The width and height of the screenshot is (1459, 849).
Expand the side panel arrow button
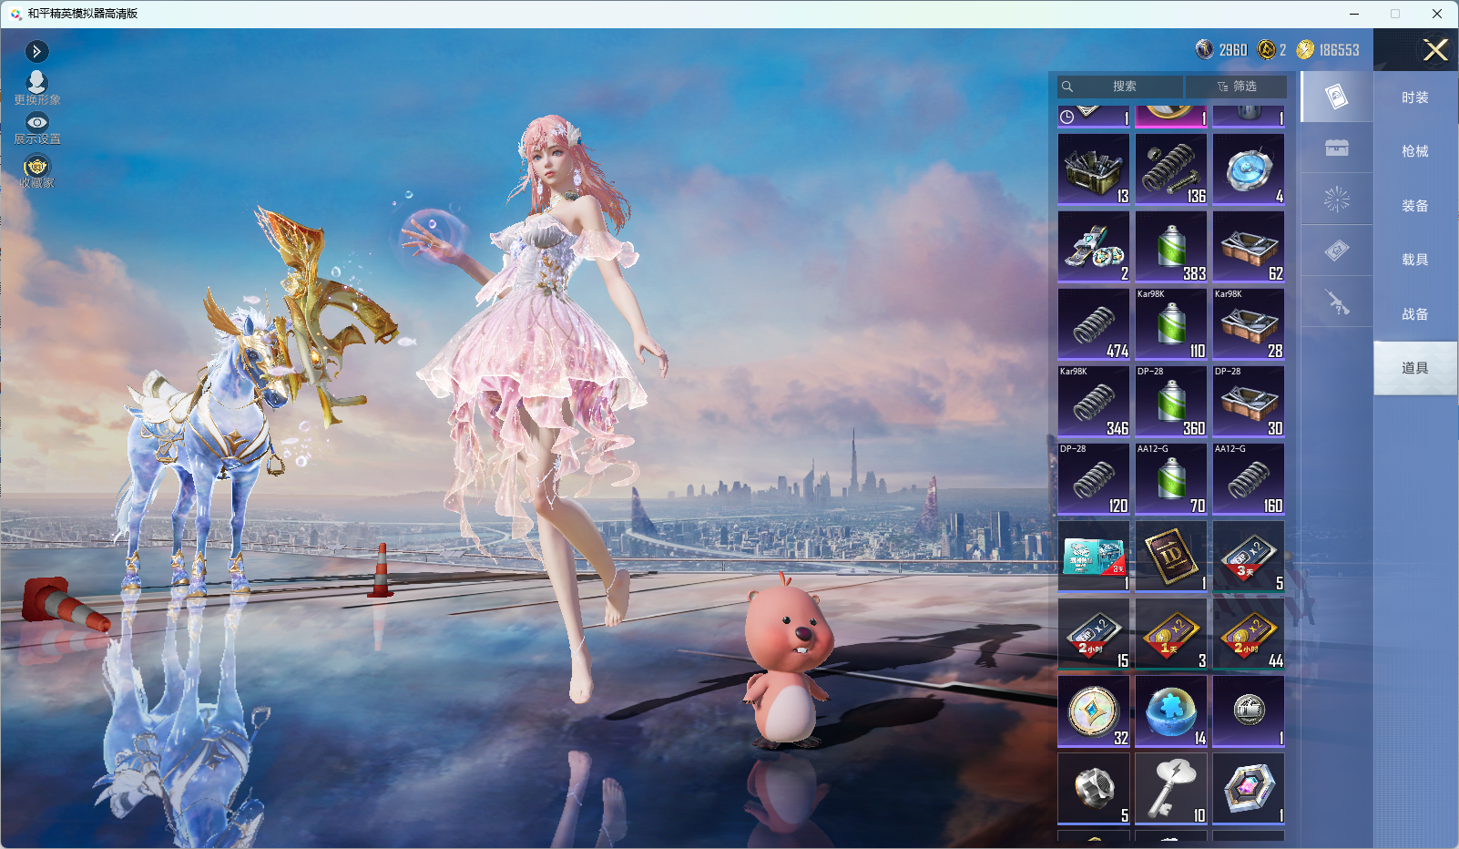pyautogui.click(x=36, y=51)
